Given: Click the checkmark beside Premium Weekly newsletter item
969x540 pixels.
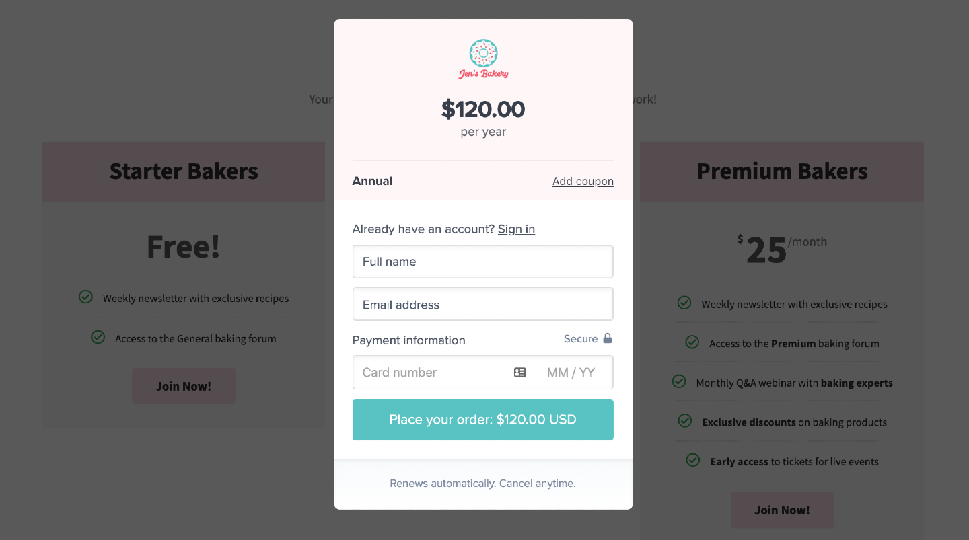Looking at the screenshot, I should pyautogui.click(x=684, y=303).
